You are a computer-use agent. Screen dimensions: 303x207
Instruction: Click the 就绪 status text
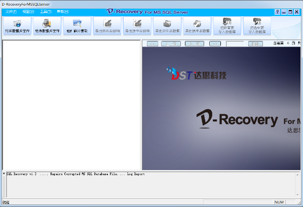(6, 202)
